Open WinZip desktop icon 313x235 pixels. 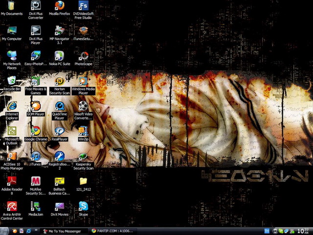tap(83, 131)
